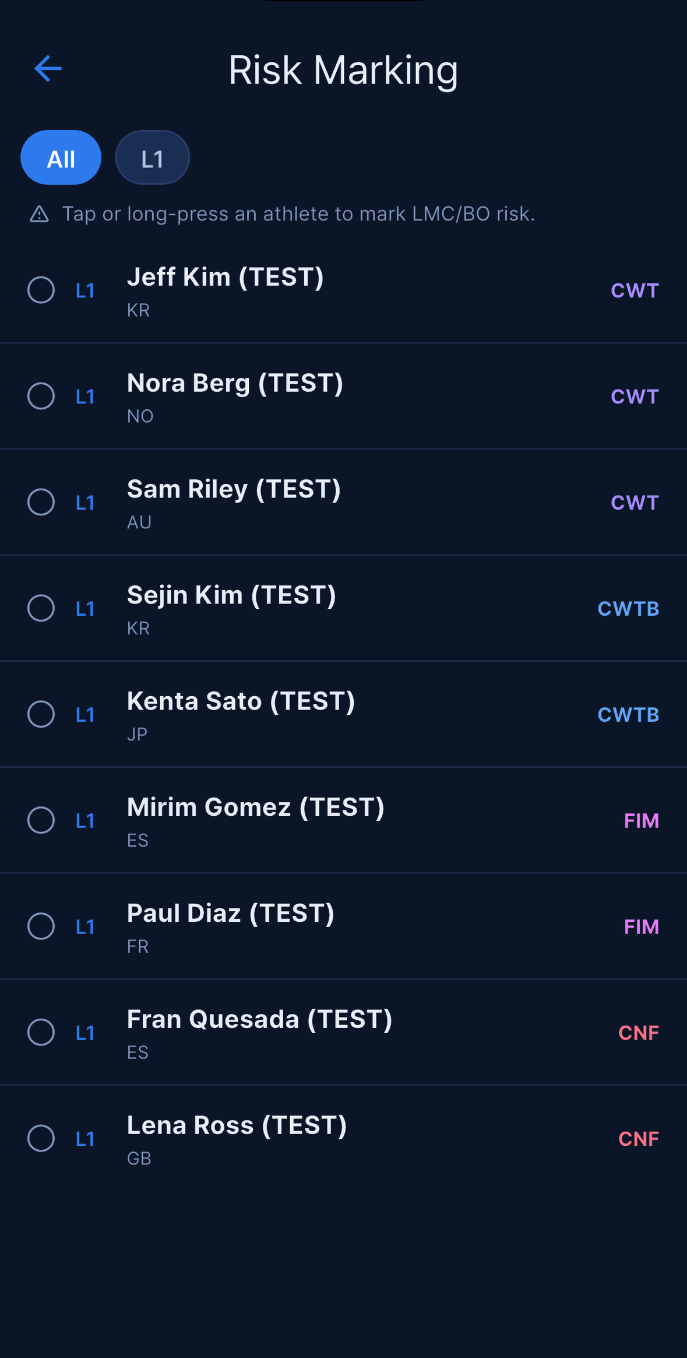Viewport: 687px width, 1358px height.
Task: Mark Fran Quesada's risk circle
Action: click(x=41, y=1033)
